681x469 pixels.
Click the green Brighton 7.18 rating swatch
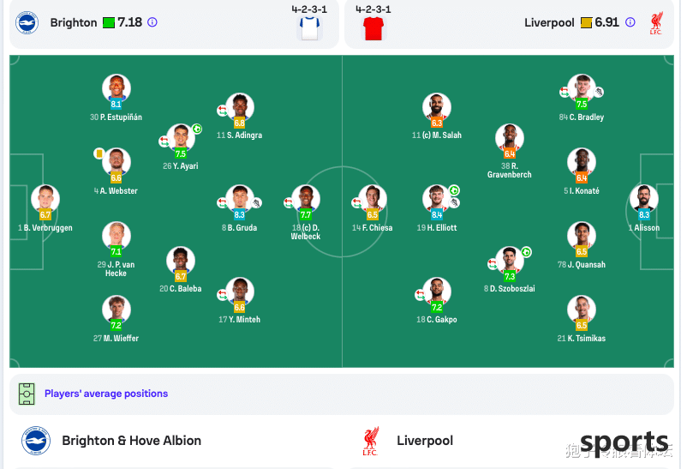(109, 22)
